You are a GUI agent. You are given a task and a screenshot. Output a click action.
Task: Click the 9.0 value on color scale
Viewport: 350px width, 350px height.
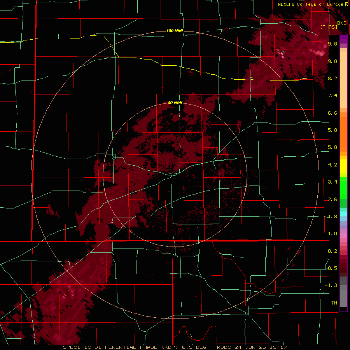click(x=332, y=61)
